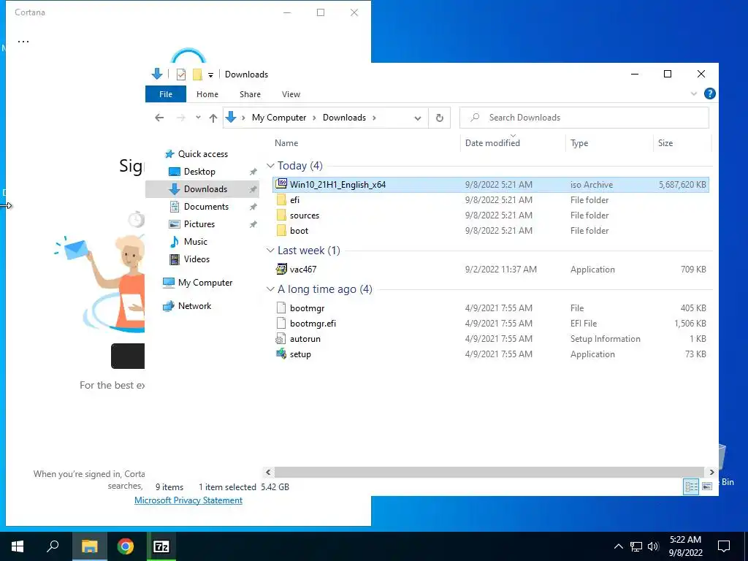Sort by the Date modified column

(492, 143)
